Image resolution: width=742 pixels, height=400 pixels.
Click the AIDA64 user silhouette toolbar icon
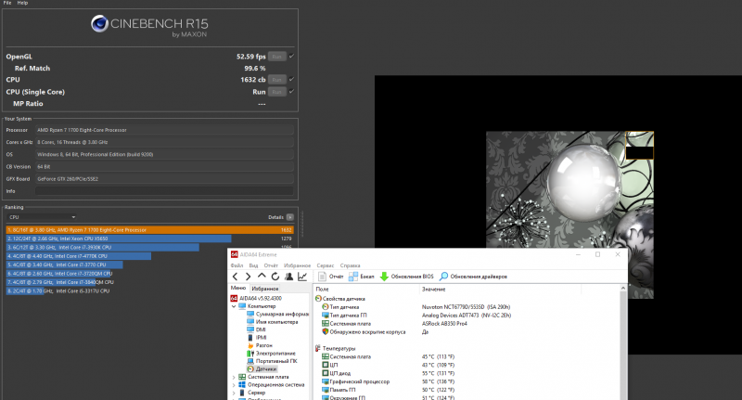(x=288, y=277)
